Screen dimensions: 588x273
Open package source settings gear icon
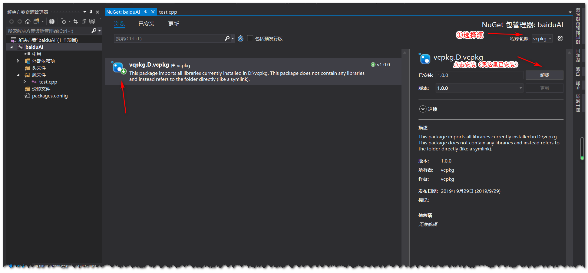560,38
